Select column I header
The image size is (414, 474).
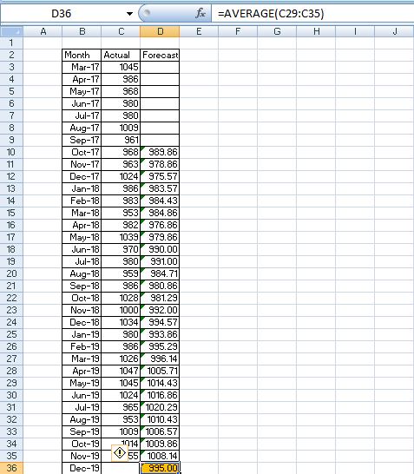click(x=355, y=31)
